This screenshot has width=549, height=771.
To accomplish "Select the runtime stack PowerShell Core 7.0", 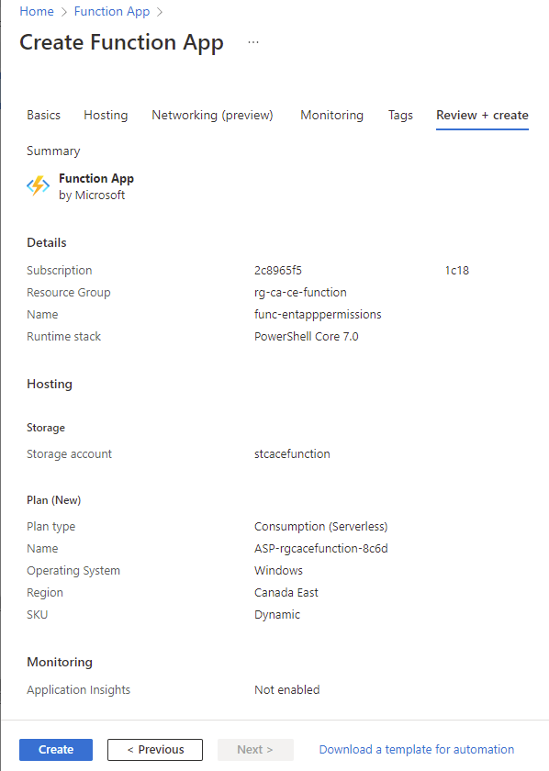I will 306,336.
